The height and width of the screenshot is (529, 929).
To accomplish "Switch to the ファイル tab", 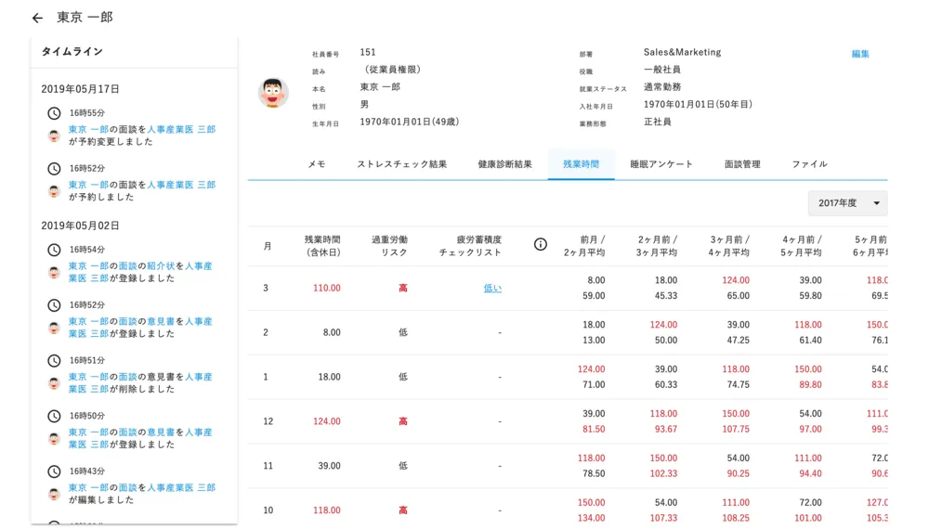I will pos(809,164).
